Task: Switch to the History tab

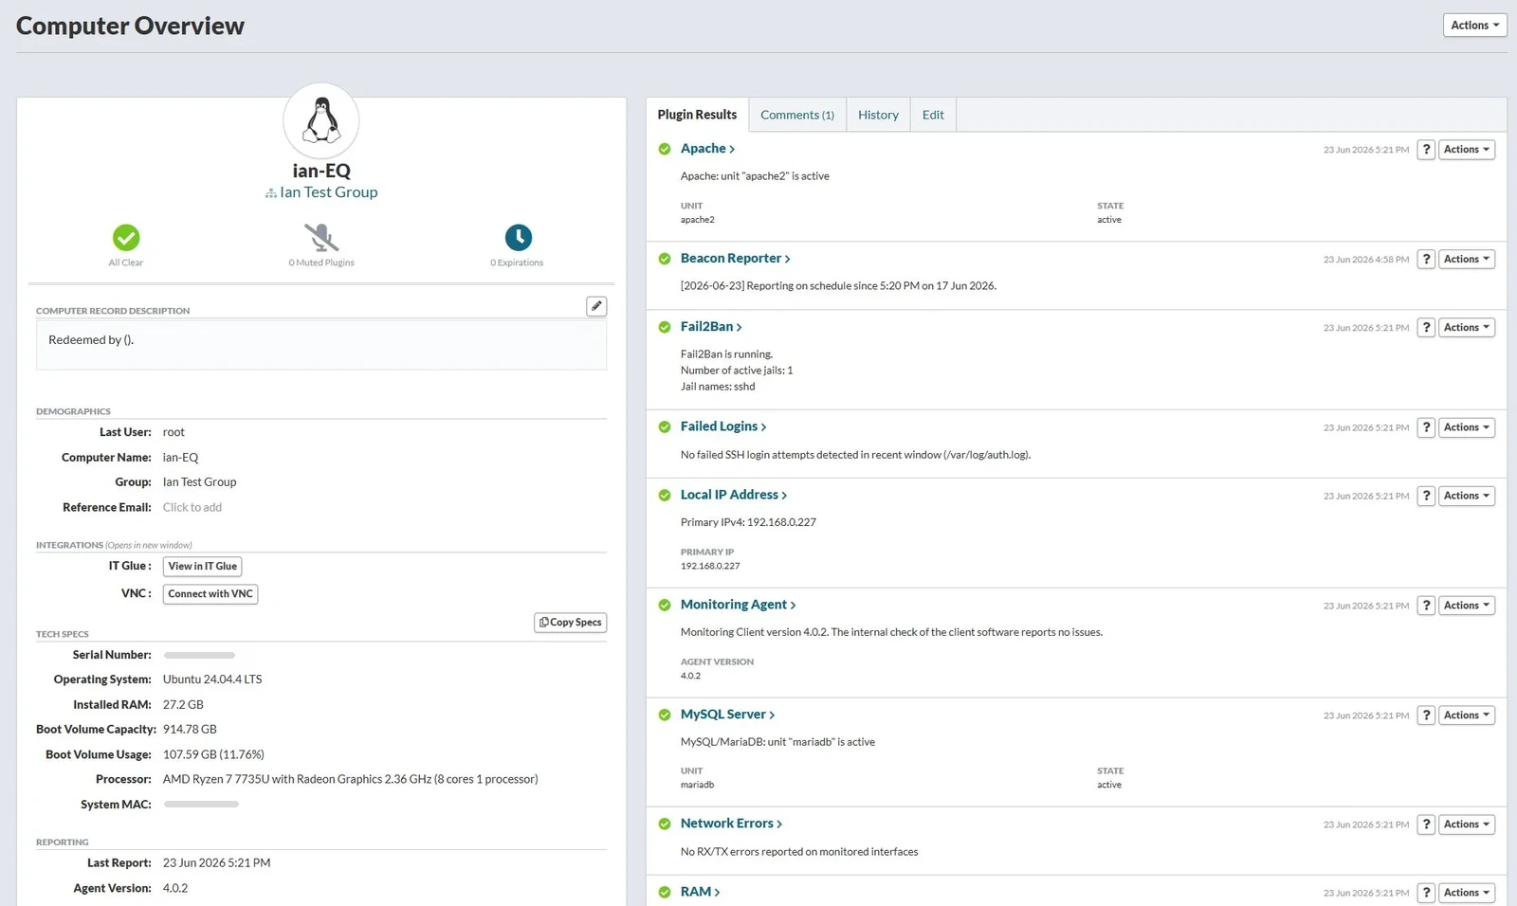Action: pos(878,115)
